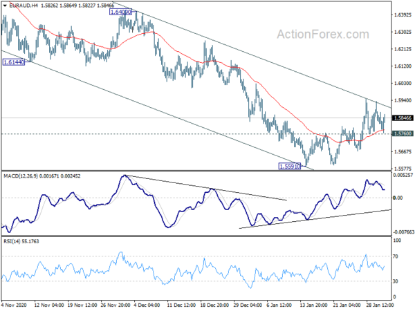Click the EURAUD,H4 symbol title text
415x311 pixels.
[x=24, y=6]
